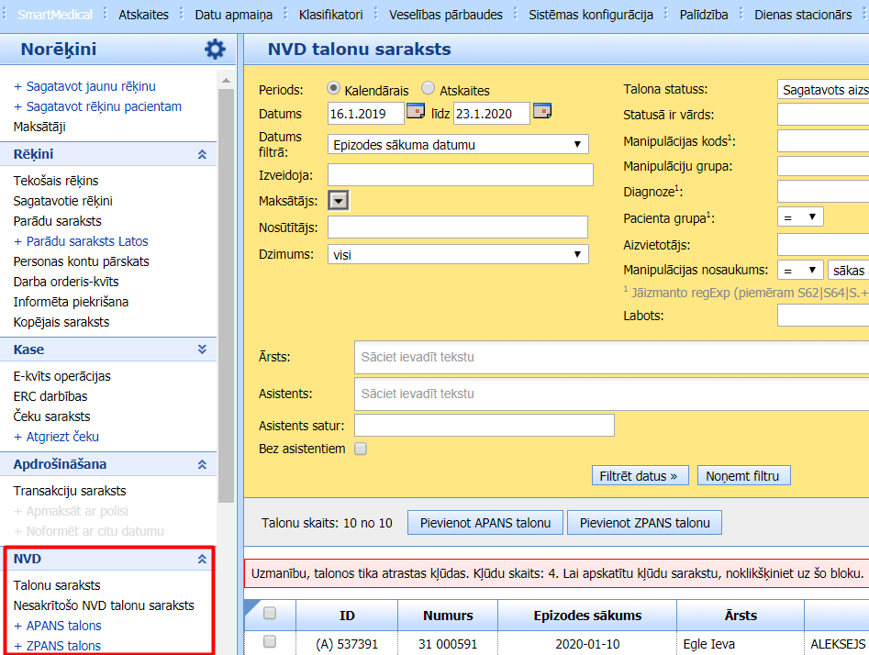Tick the select-all checkbox in table header

pyautogui.click(x=270, y=614)
